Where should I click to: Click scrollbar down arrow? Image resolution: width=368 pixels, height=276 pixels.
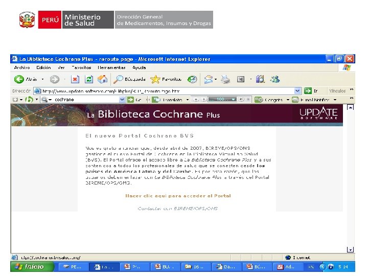point(351,250)
